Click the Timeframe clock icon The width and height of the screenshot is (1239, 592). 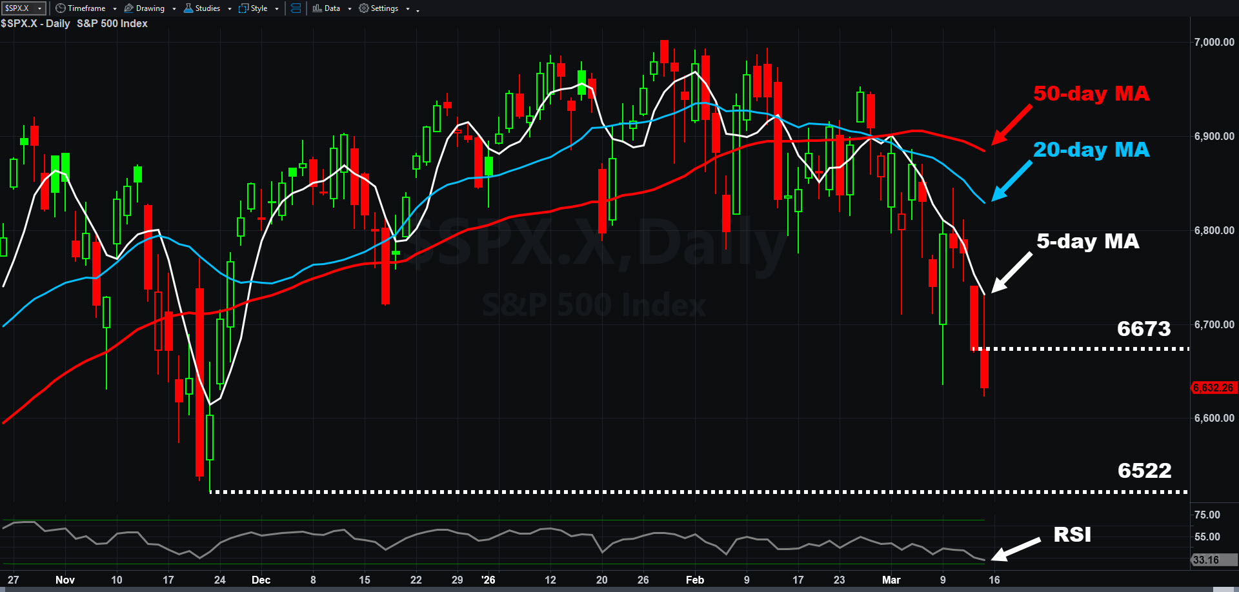point(60,8)
